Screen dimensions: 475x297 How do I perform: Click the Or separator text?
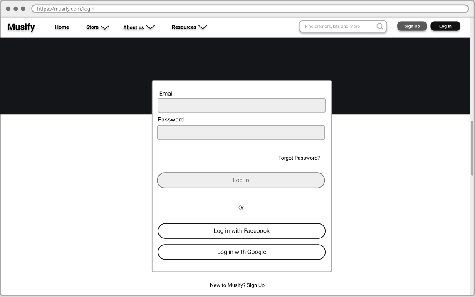click(241, 208)
